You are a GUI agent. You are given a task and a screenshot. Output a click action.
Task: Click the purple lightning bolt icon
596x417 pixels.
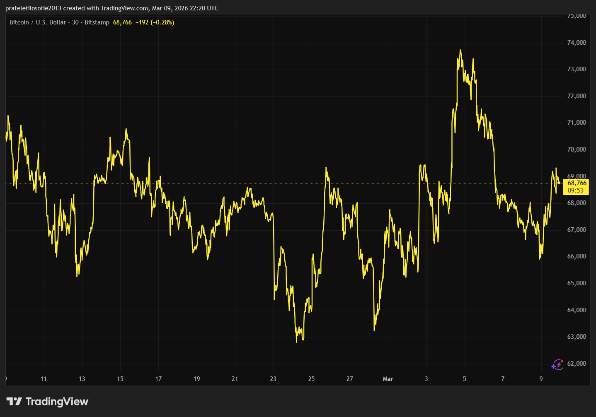pos(557,364)
